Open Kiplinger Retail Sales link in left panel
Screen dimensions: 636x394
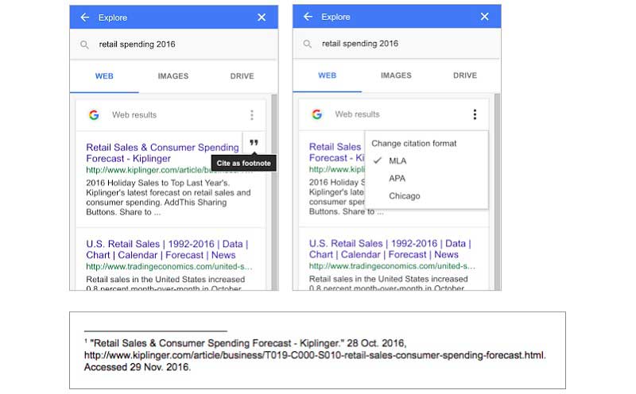coord(162,153)
